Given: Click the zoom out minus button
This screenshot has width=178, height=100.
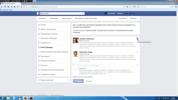Looking at the screenshot, I should [x=131, y=7].
